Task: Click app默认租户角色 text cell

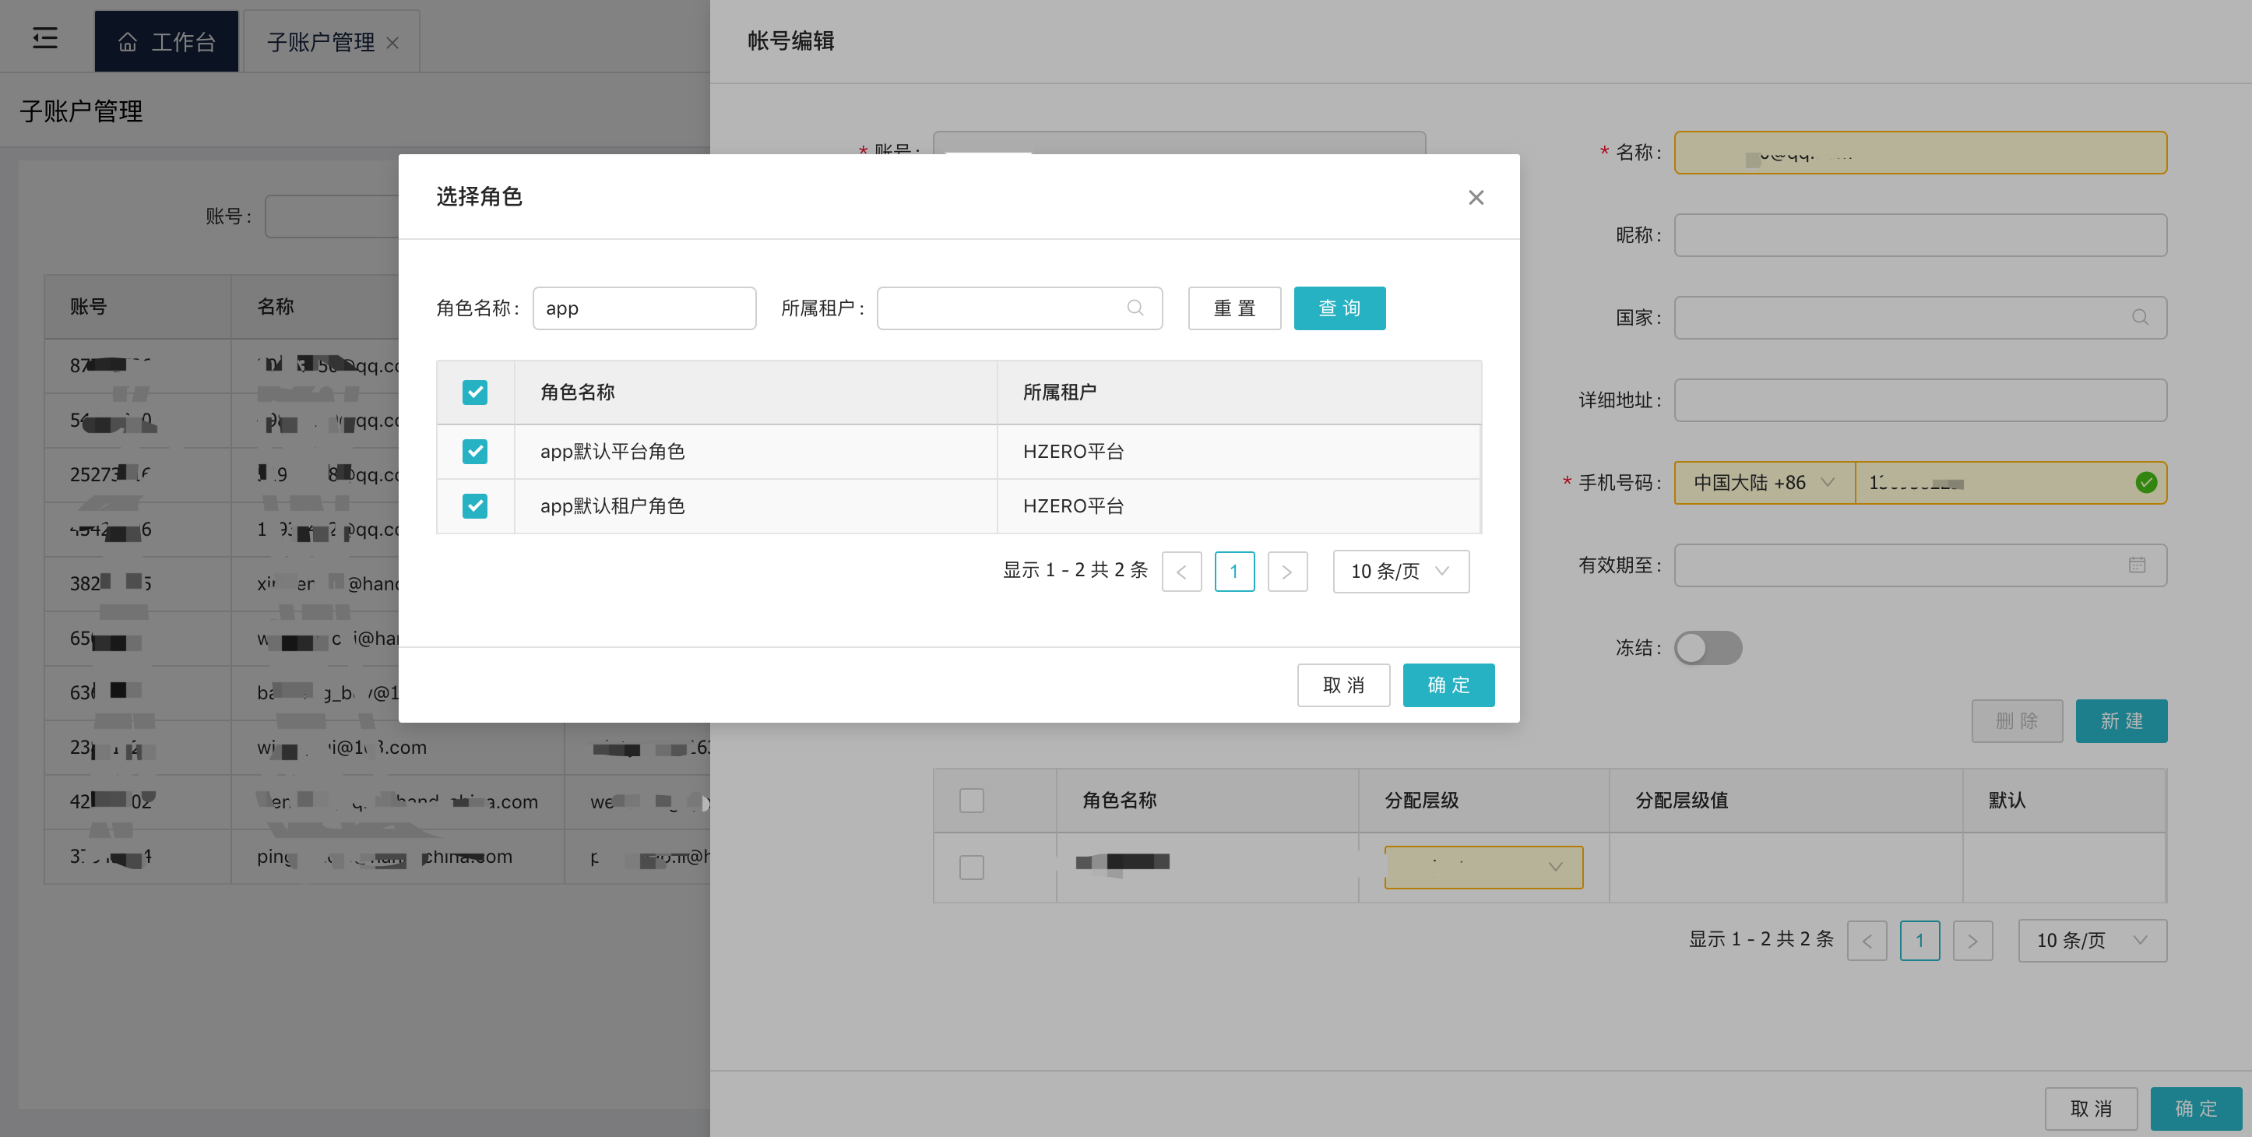Action: point(612,505)
